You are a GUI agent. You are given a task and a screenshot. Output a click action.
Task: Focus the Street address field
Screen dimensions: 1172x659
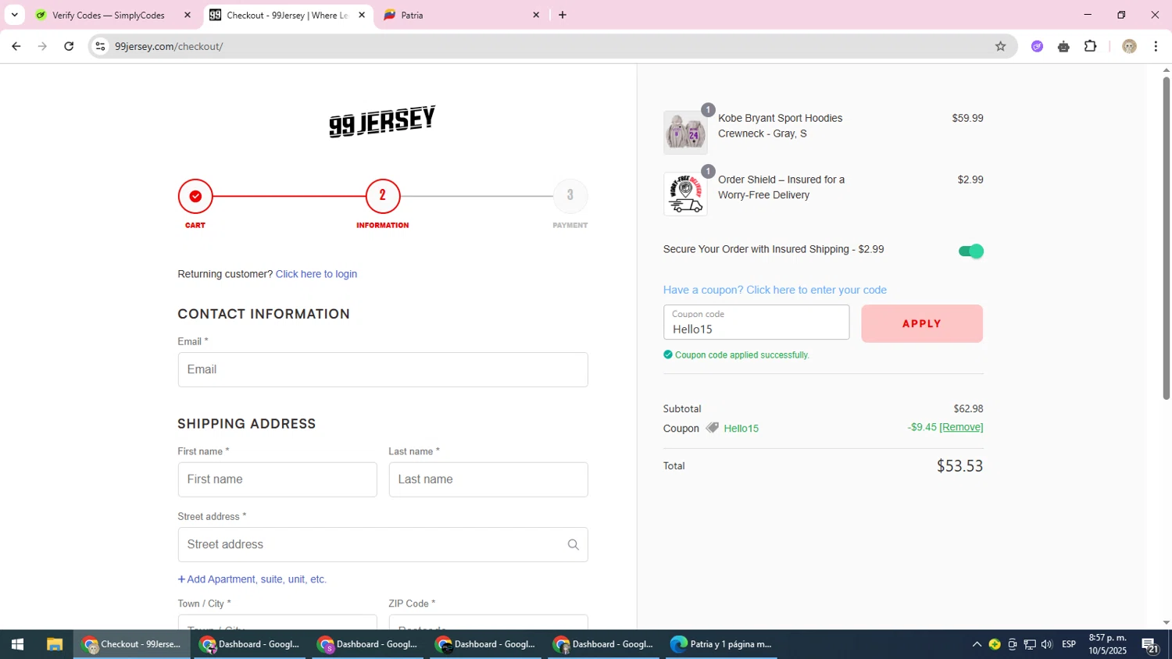pos(383,544)
